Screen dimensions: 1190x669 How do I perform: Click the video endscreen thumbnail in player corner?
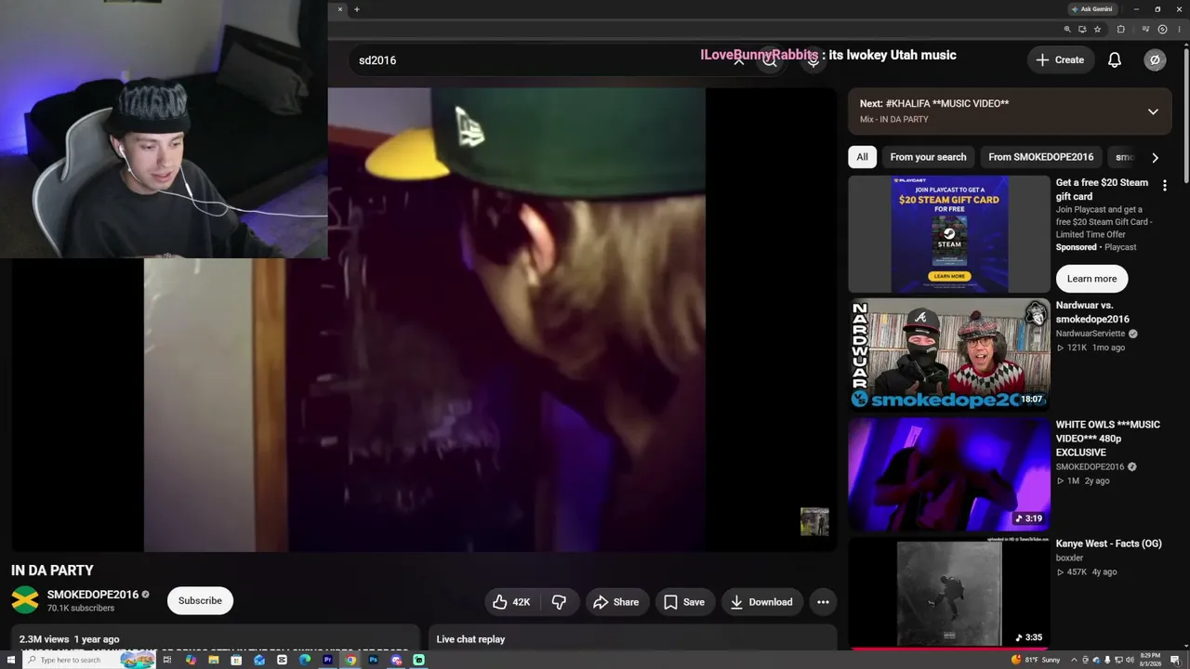(x=814, y=521)
